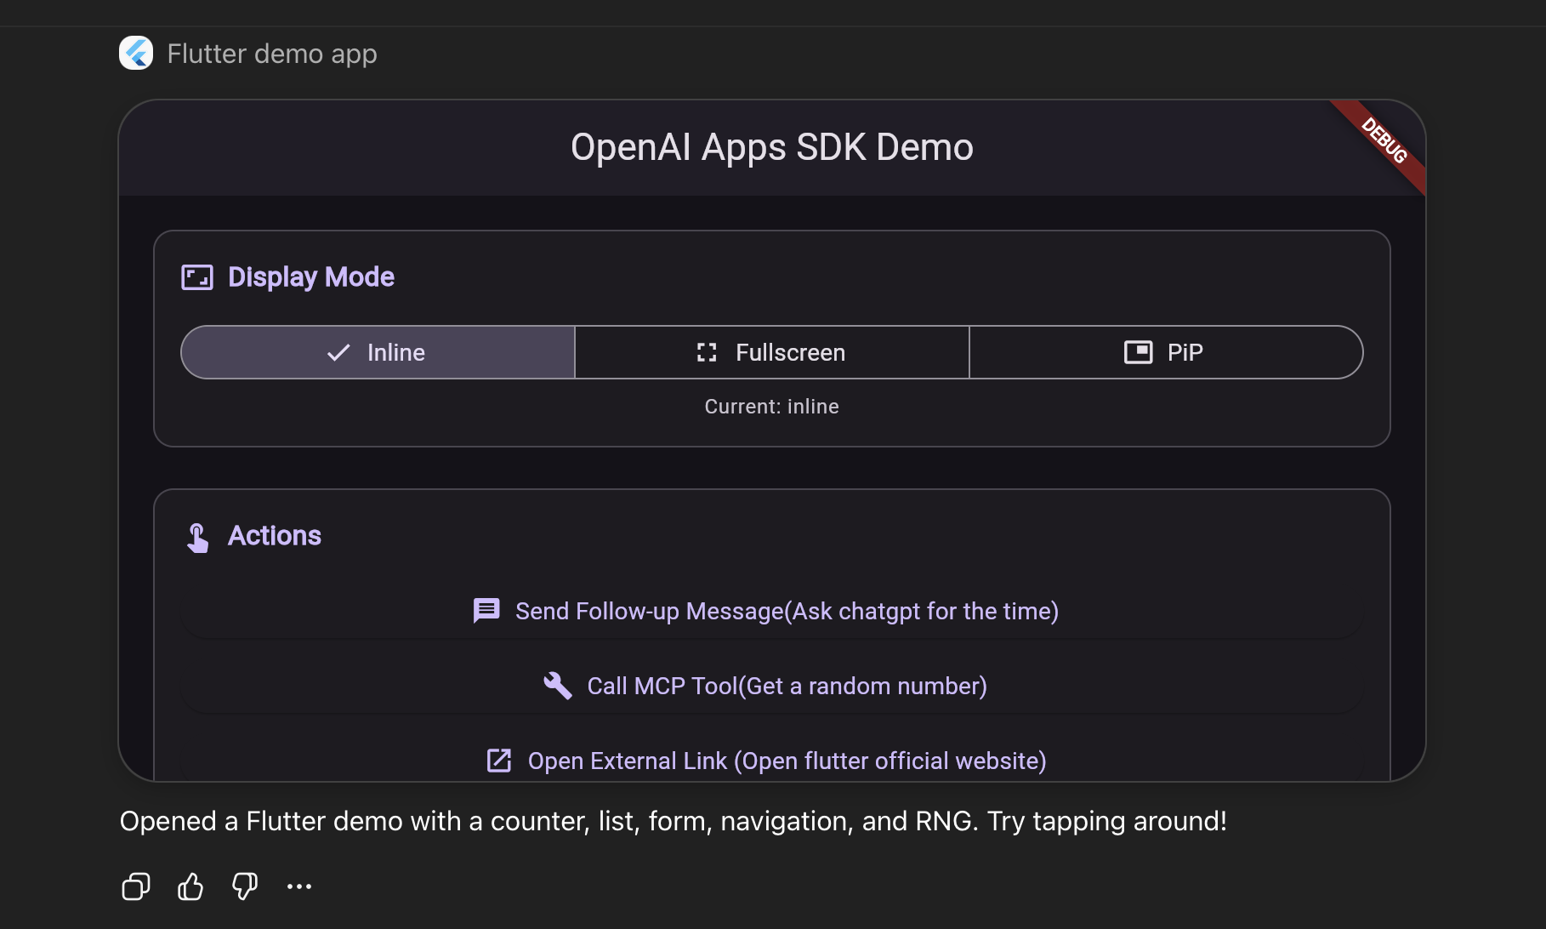Open the more options ellipsis menu
This screenshot has height=929, width=1546.
(299, 886)
